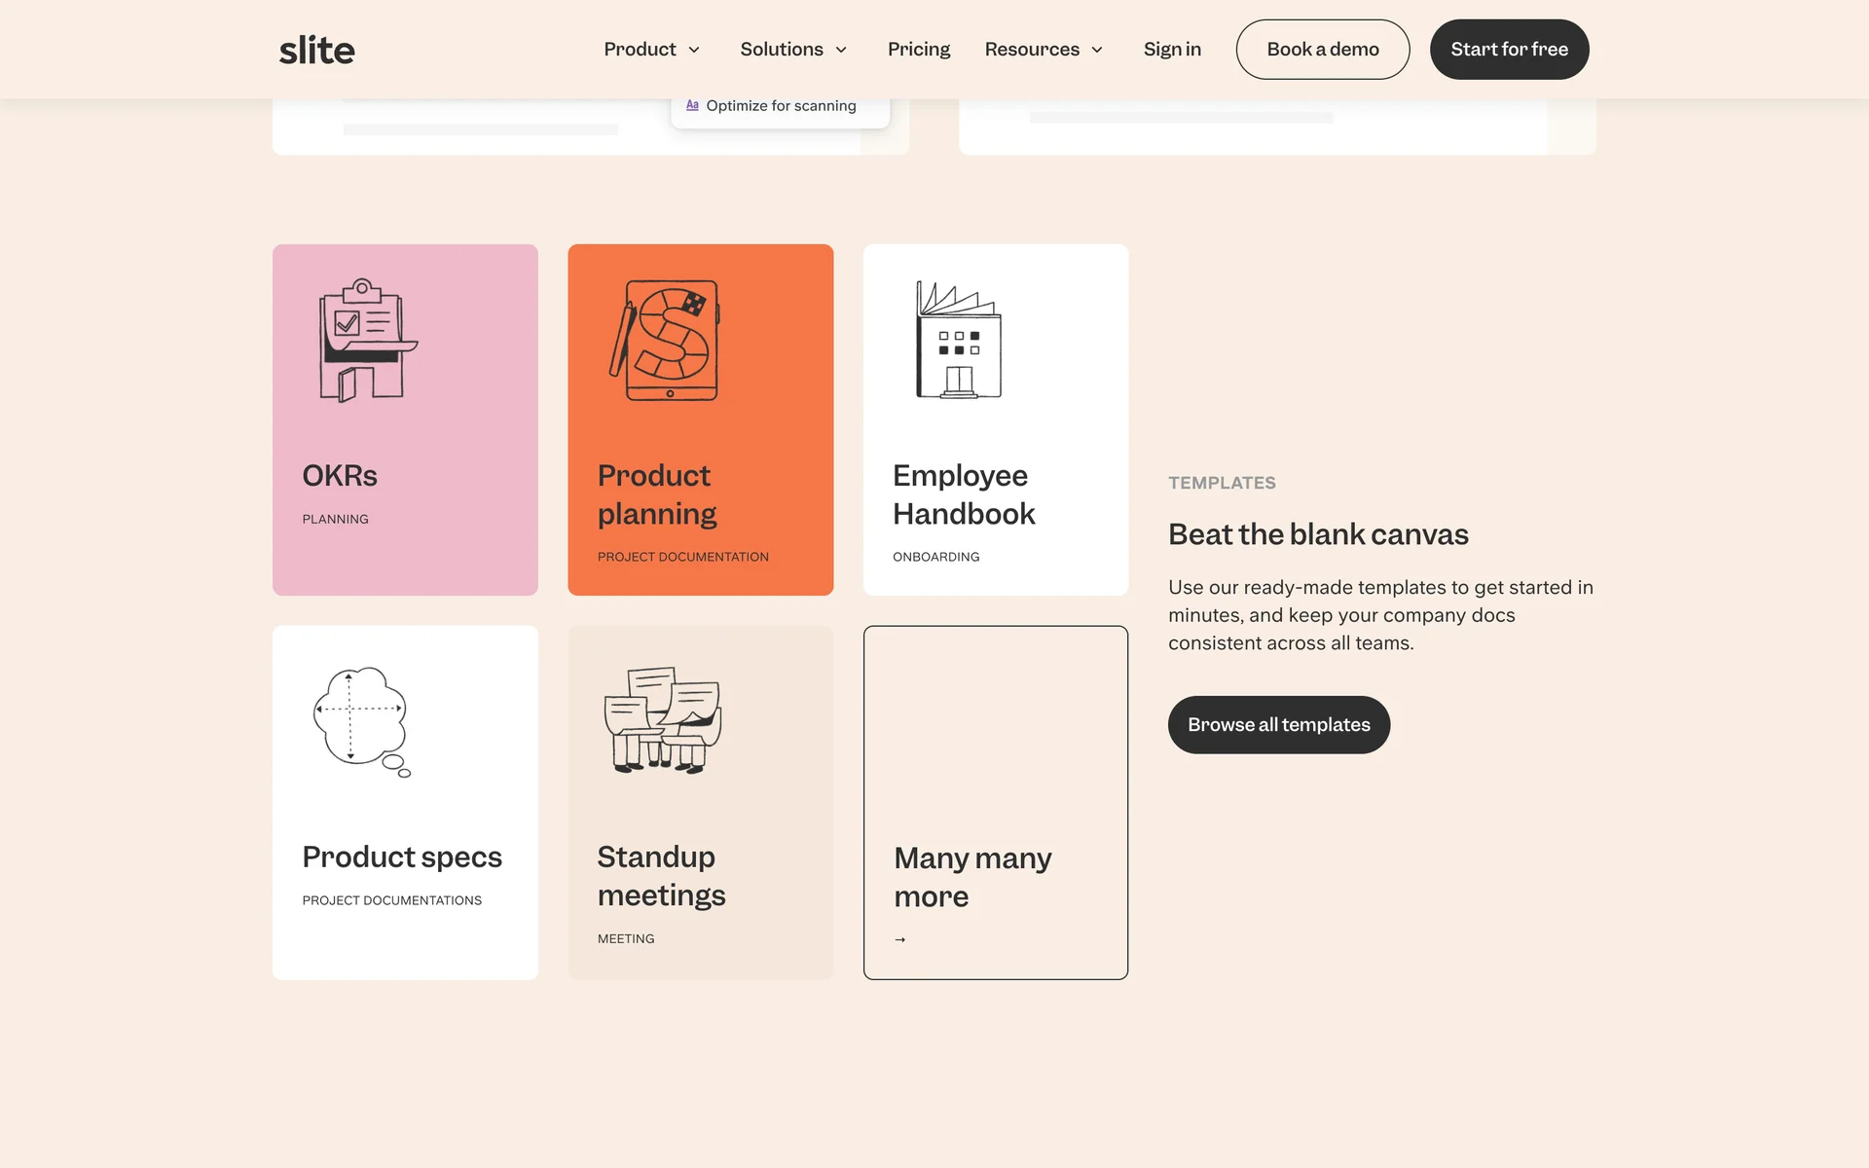Click the Book a demo button

(x=1322, y=50)
